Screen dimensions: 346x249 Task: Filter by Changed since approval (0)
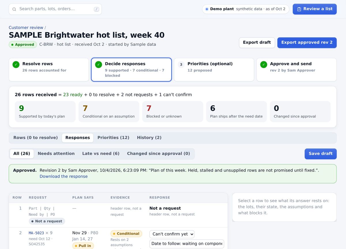click(x=159, y=154)
